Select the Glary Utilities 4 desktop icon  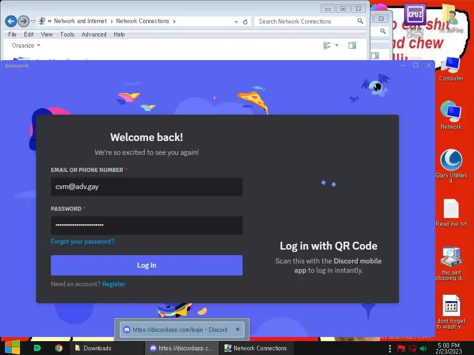point(451,166)
